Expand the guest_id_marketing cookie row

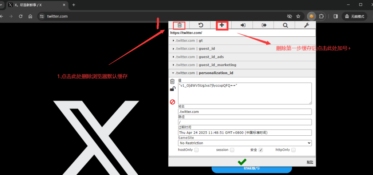[x=242, y=65]
